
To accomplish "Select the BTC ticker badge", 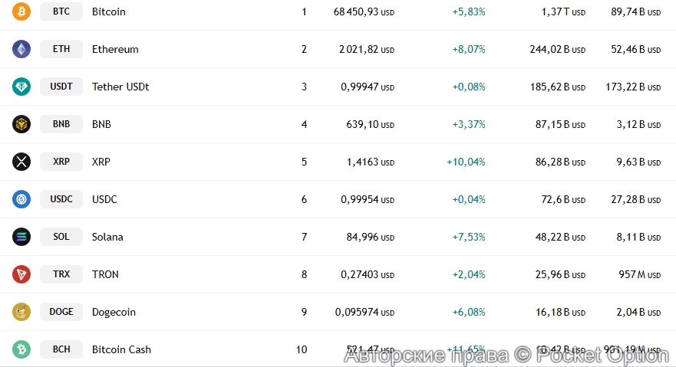I will pos(61,11).
